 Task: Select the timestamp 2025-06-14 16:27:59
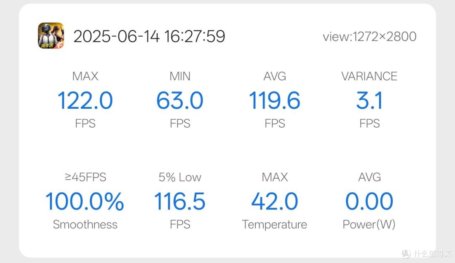click(x=149, y=36)
